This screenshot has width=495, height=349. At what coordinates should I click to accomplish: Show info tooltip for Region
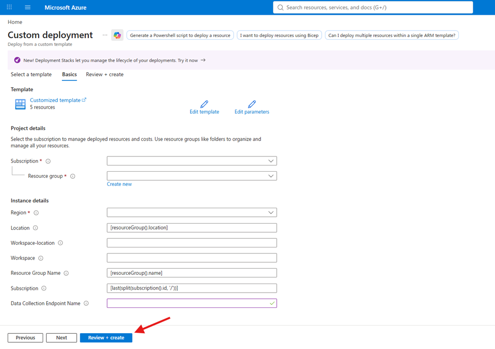pos(37,213)
